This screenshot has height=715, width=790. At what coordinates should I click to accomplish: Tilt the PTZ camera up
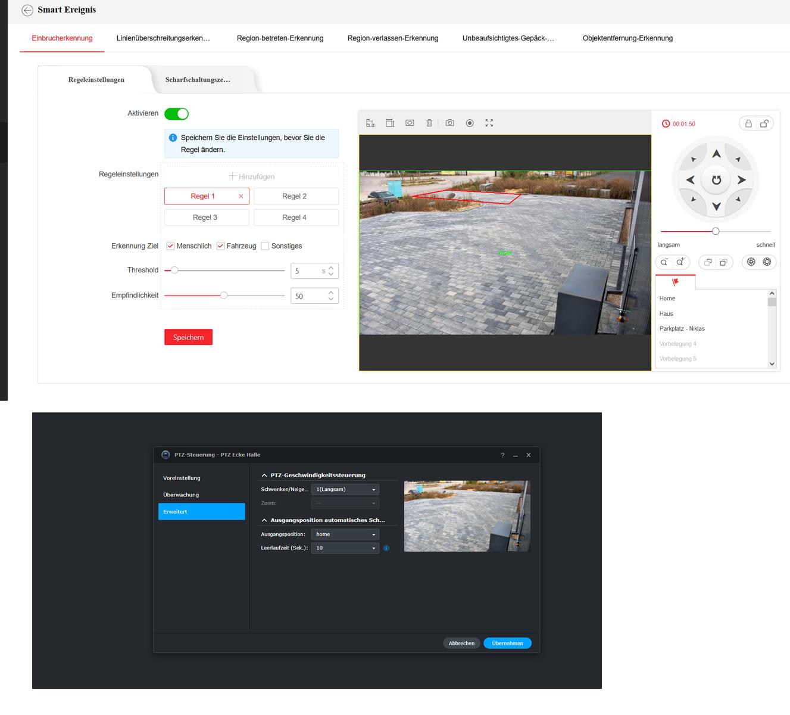716,154
